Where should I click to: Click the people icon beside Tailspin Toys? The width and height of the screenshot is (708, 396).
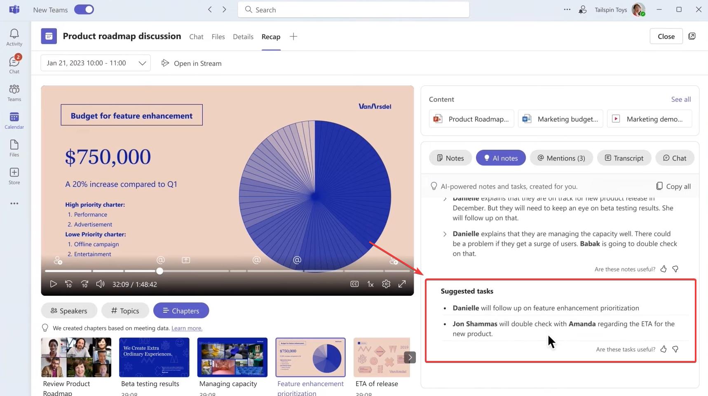582,9
